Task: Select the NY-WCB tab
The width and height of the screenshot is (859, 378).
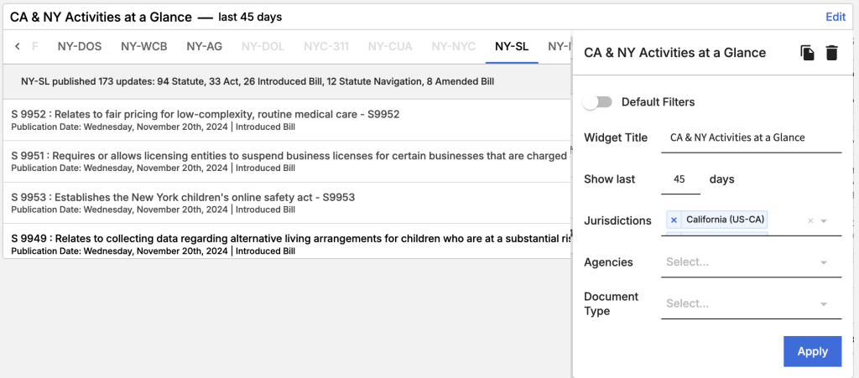Action: click(143, 47)
